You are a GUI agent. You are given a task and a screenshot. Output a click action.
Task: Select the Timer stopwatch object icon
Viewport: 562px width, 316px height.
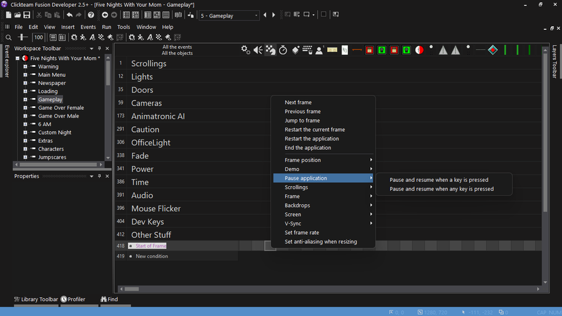coord(283,50)
